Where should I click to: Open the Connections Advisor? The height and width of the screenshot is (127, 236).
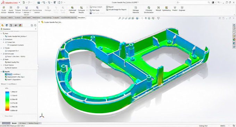click(x=37, y=10)
